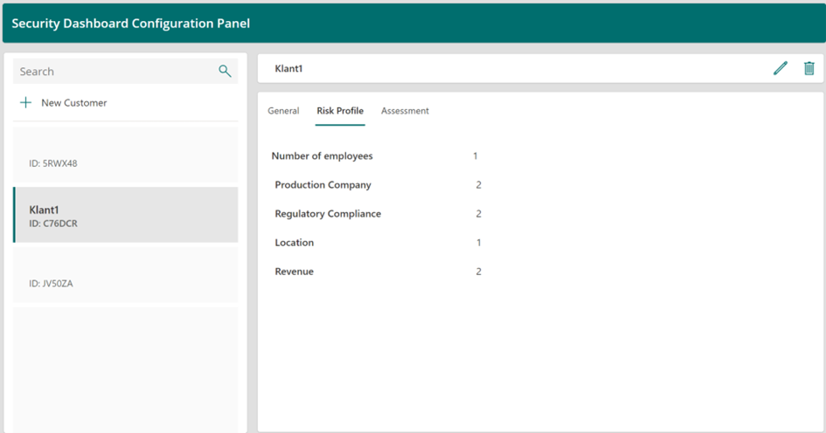Click the Location row label

(x=294, y=243)
